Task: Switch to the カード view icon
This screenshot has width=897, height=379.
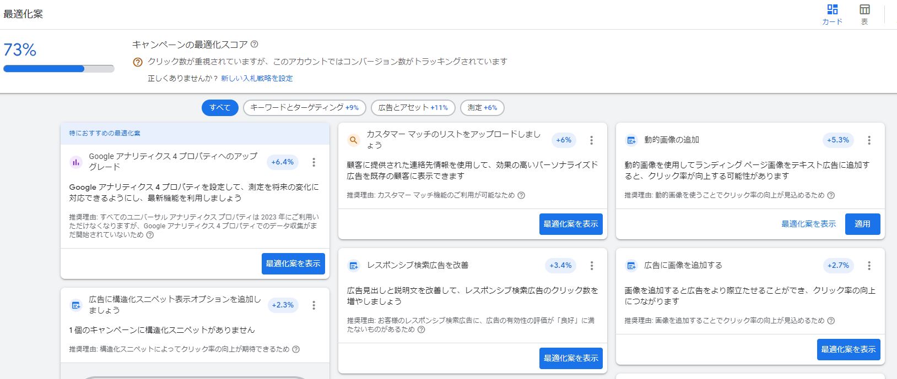Action: tap(832, 10)
